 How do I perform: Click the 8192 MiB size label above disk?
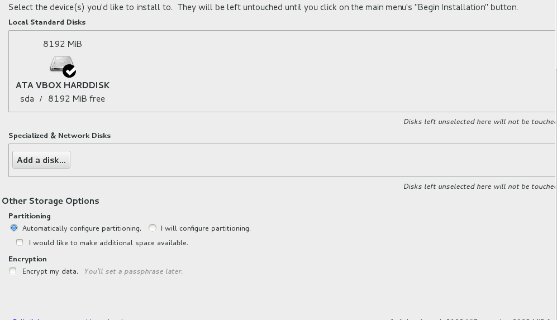(63, 44)
